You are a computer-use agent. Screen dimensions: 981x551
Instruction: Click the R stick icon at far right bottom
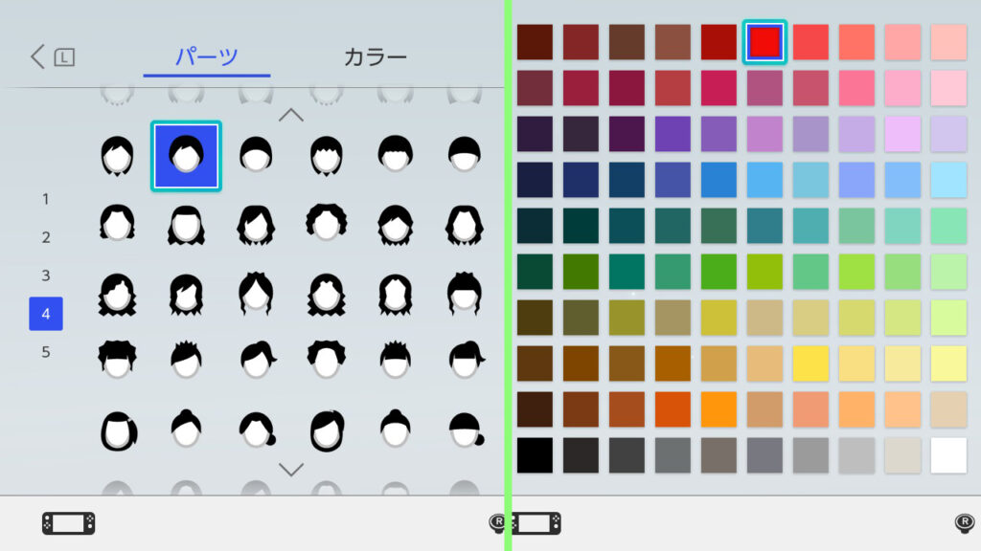pos(965,523)
